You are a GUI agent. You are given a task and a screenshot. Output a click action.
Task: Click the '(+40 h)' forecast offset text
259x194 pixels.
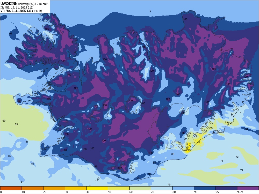(x=37, y=11)
